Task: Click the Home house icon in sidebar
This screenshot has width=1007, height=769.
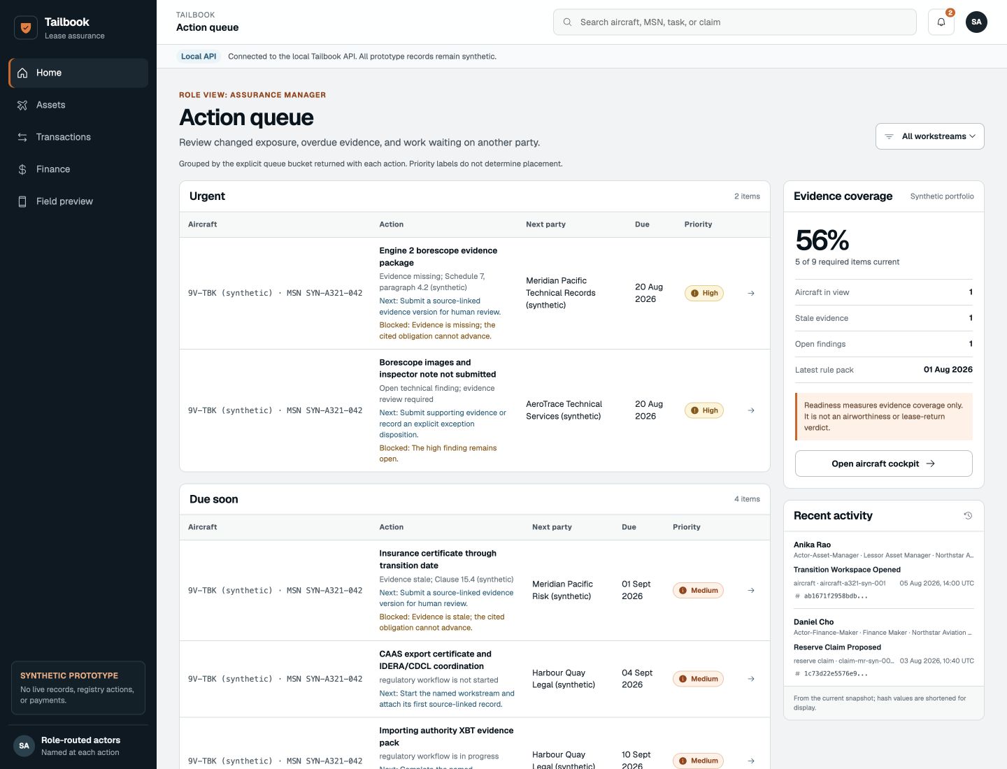Action: click(x=22, y=73)
